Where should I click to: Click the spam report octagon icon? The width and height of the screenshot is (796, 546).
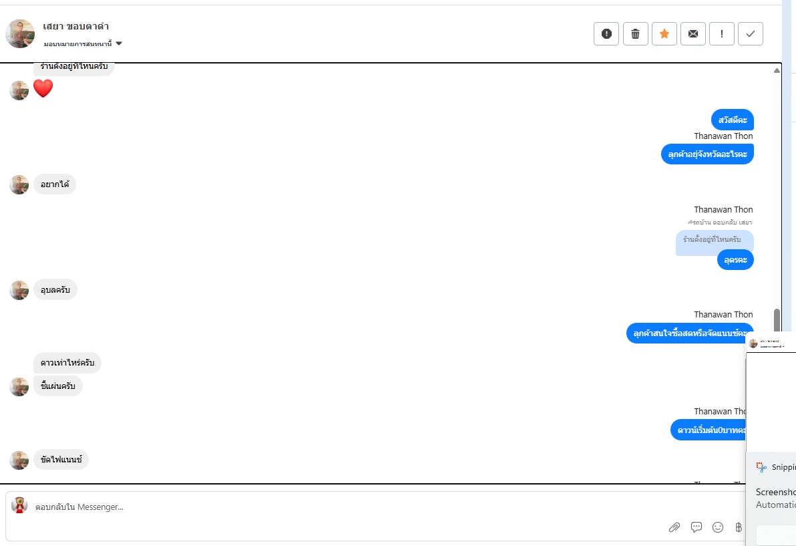(x=606, y=34)
